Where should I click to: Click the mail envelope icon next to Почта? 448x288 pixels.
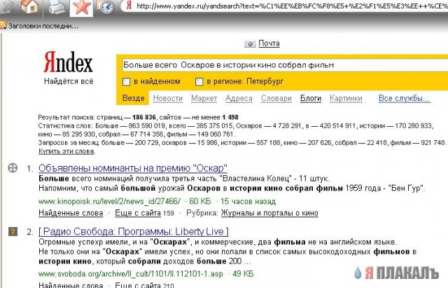(x=250, y=43)
